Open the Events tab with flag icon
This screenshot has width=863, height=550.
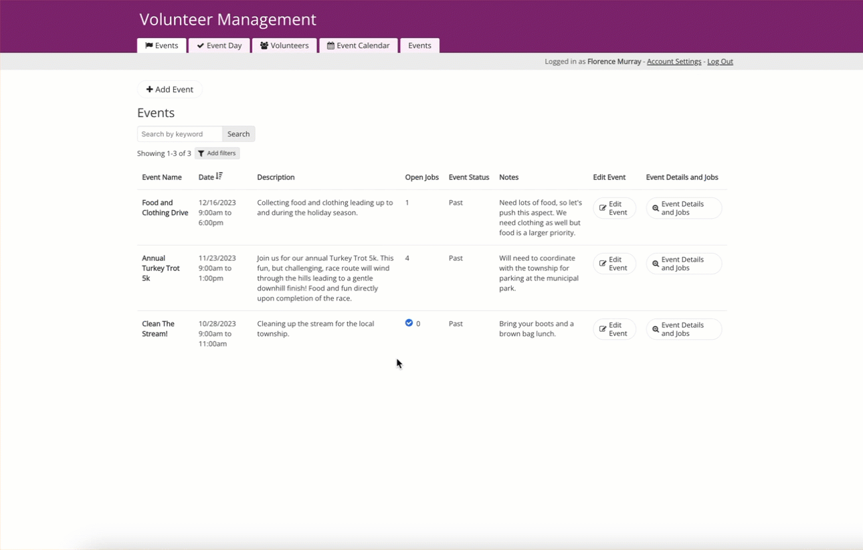[x=162, y=45]
